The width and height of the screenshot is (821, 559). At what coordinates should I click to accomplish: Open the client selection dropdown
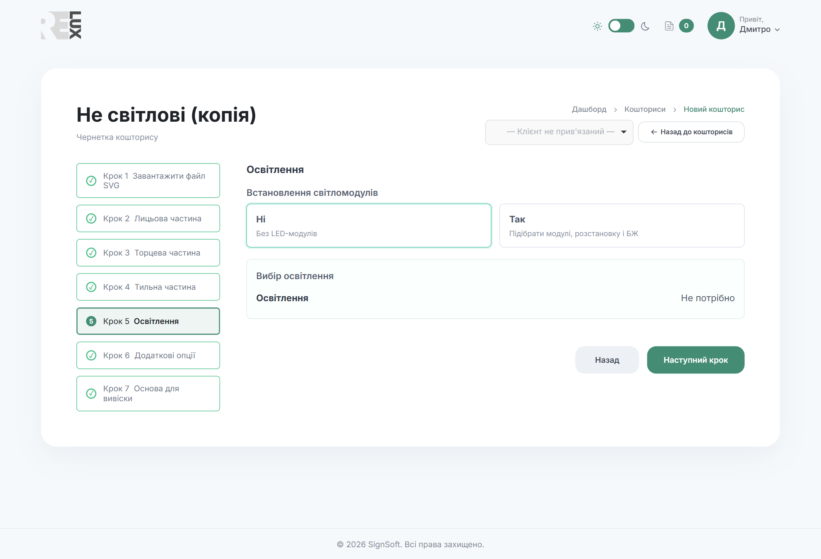tap(559, 132)
